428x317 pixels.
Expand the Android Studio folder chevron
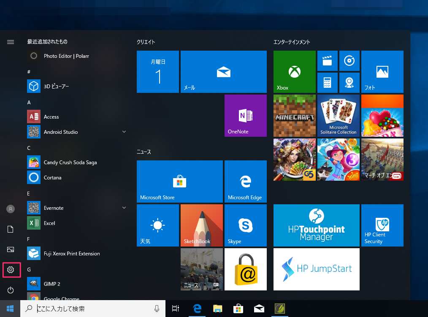(x=124, y=132)
